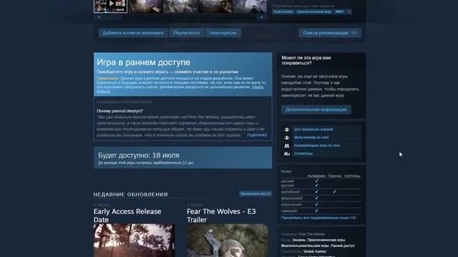This screenshot has height=257, width=458.
Task: Click the co-op icon beside Кооперативная игра по сети
Action: coord(287,146)
